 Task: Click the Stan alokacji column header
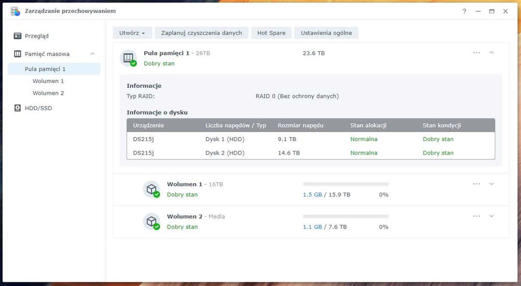click(x=368, y=126)
